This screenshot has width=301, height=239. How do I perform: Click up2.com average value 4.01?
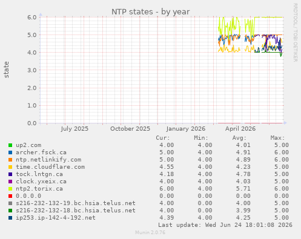pos(243,145)
